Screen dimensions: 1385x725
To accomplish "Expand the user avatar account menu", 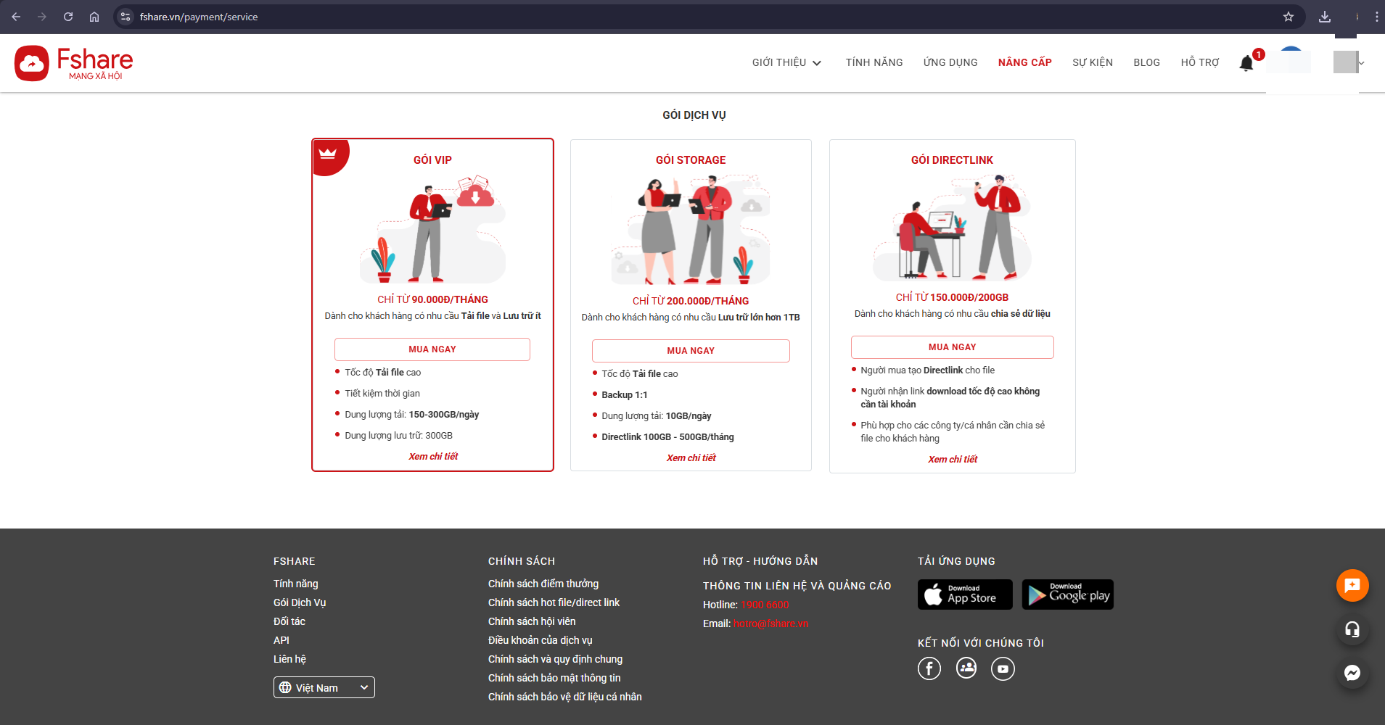I will 1349,63.
